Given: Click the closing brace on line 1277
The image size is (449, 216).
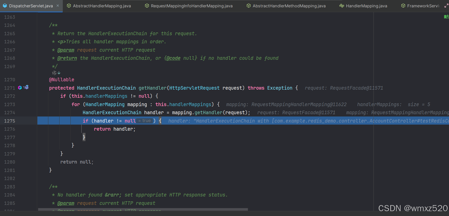Looking at the screenshot, I should (x=84, y=137).
